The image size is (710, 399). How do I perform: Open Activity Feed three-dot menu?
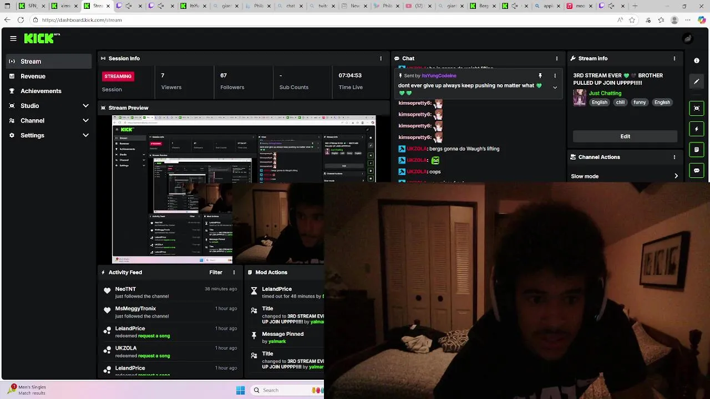pyautogui.click(x=234, y=272)
